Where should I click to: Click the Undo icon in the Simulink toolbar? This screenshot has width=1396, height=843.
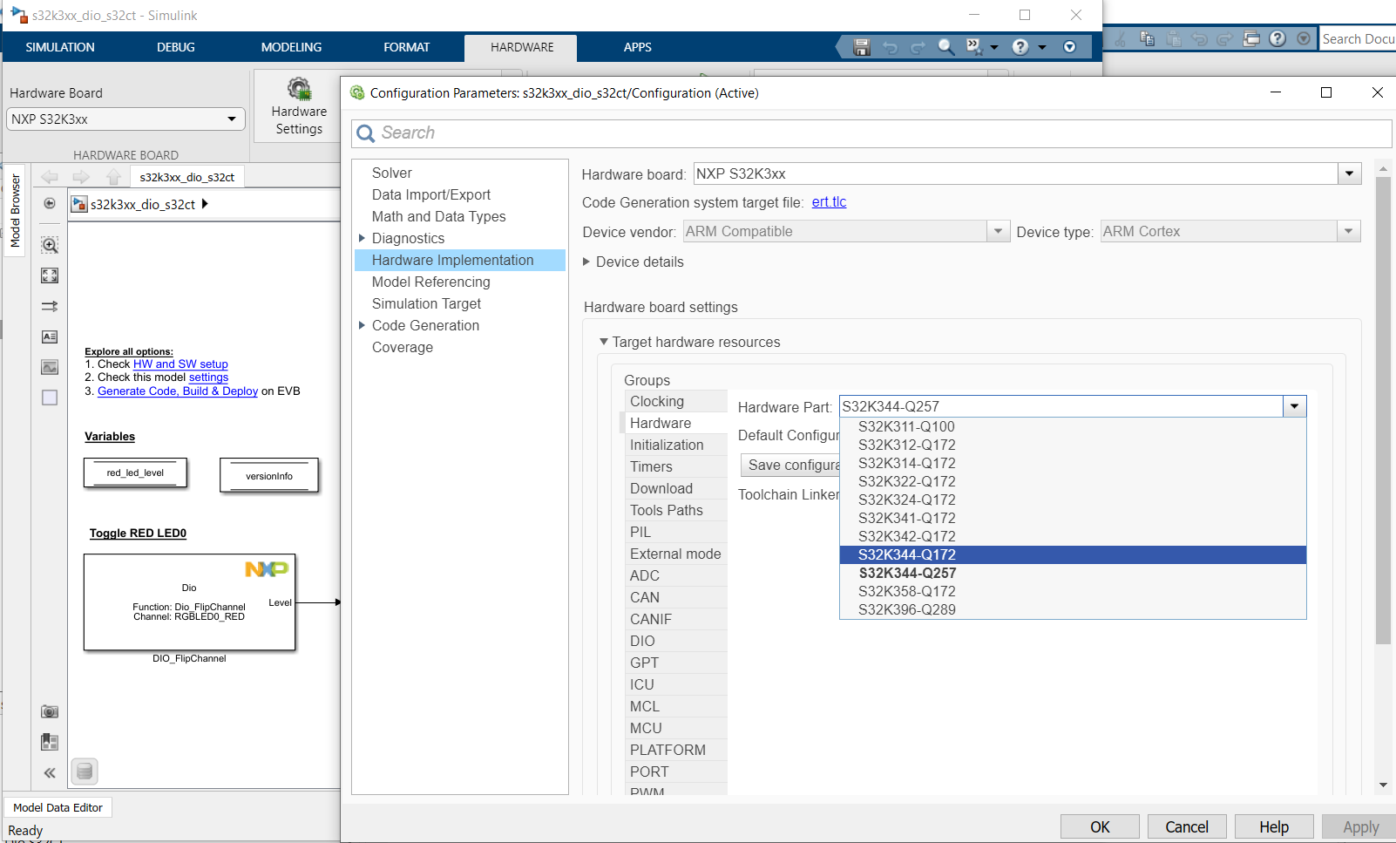(x=890, y=47)
